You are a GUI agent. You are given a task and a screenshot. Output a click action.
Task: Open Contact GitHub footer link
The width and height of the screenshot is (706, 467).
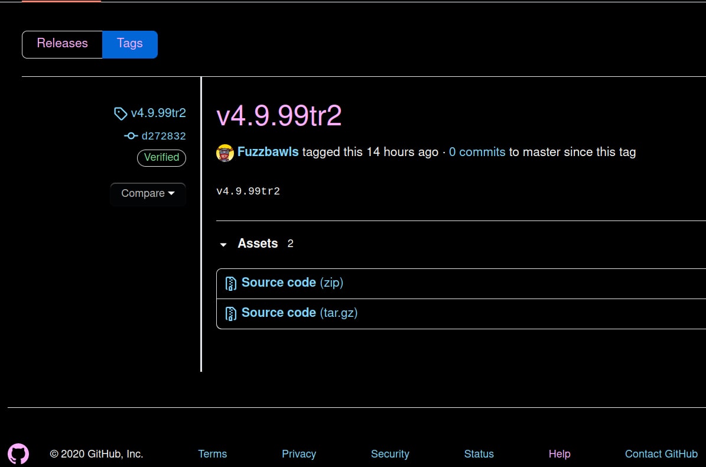pos(661,454)
